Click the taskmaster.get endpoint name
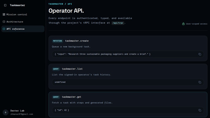The width and height of the screenshot is (210, 118). [71, 97]
